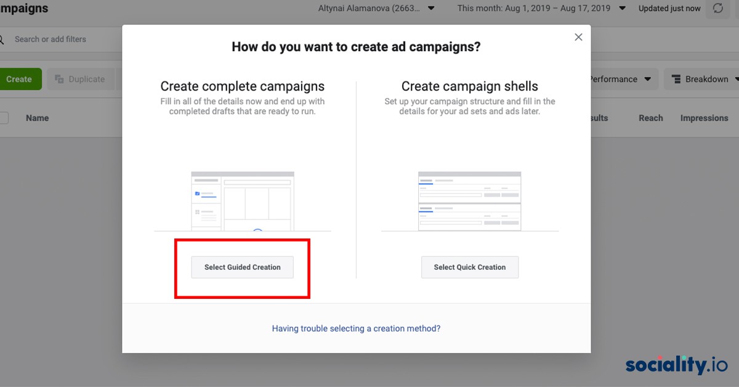The image size is (739, 387).
Task: Select Quick Creation
Action: pos(470,267)
